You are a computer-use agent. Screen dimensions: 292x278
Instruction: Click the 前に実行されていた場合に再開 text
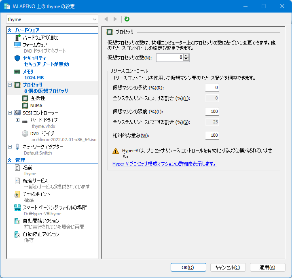click(54, 227)
